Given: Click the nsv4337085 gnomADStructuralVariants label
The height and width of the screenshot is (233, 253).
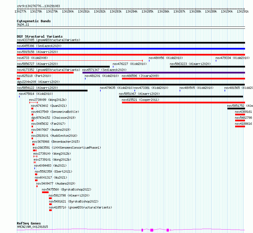Looking at the screenshot, I should 49,40.
